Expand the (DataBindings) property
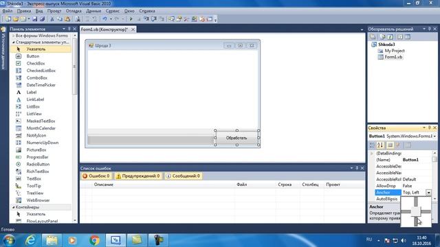This screenshot has height=247, width=440. tap(372, 154)
